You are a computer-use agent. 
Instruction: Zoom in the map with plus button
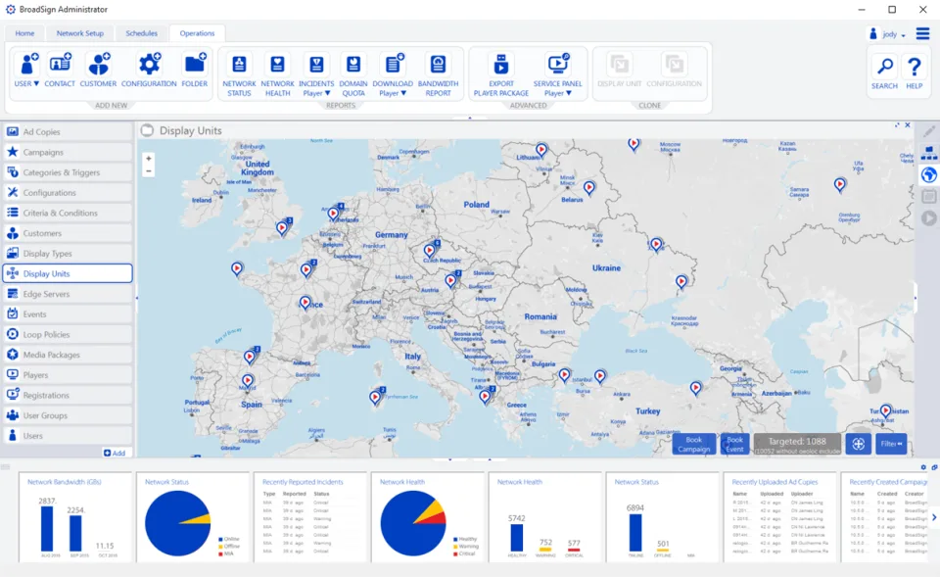tap(149, 159)
